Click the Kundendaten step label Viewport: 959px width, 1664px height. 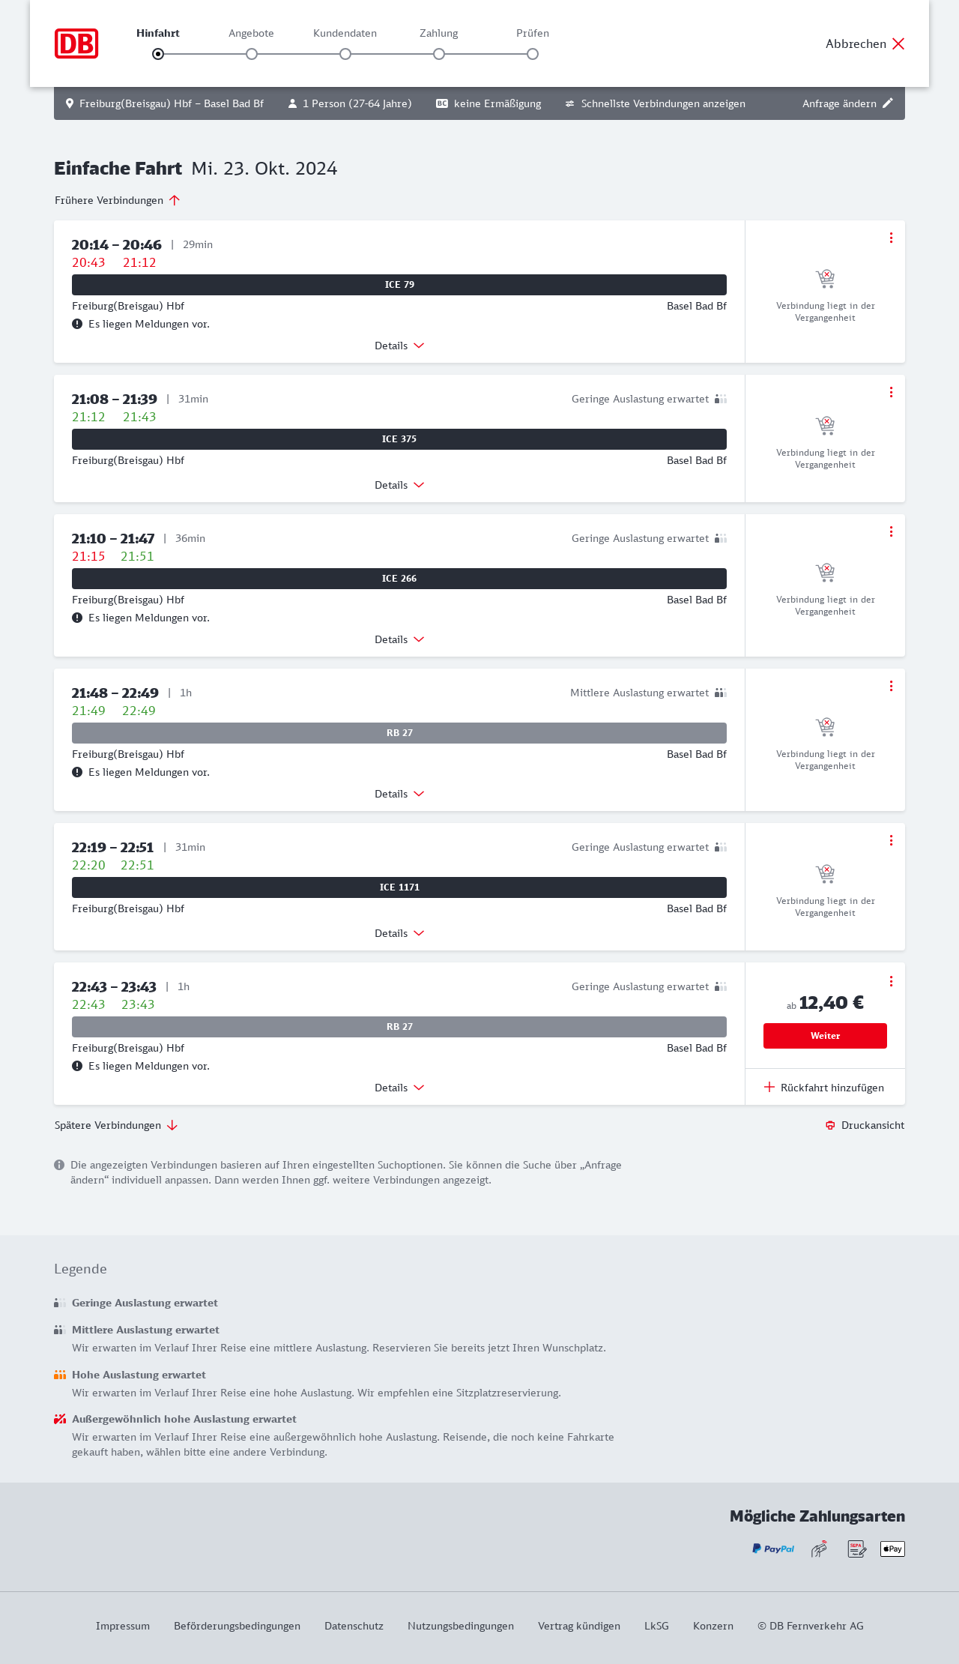click(345, 33)
